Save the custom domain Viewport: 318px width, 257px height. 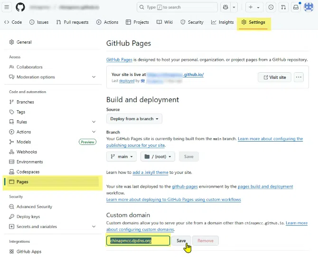[181, 240]
